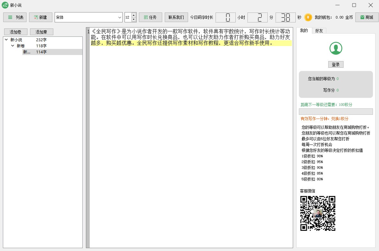
Task: Click the 我的钱包 wallet label
Action: click(x=323, y=18)
